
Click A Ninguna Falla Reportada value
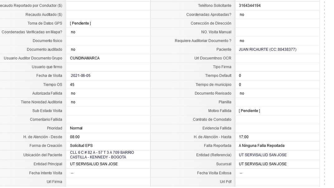[261, 146]
